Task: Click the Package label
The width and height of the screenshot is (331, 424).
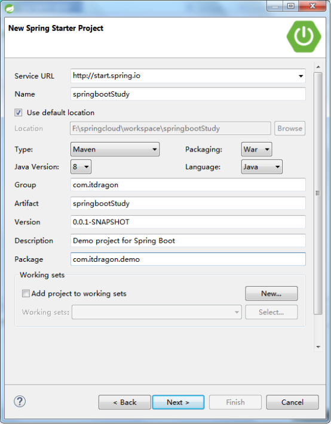Action: (29, 259)
